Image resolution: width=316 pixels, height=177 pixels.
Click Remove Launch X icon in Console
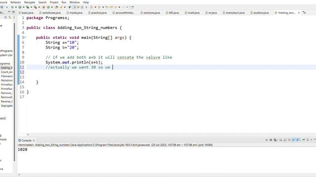(x=271, y=140)
